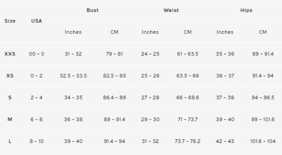Select the S size row label

click(10, 98)
